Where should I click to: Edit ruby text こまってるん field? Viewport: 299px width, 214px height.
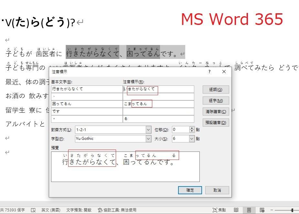click(158, 104)
